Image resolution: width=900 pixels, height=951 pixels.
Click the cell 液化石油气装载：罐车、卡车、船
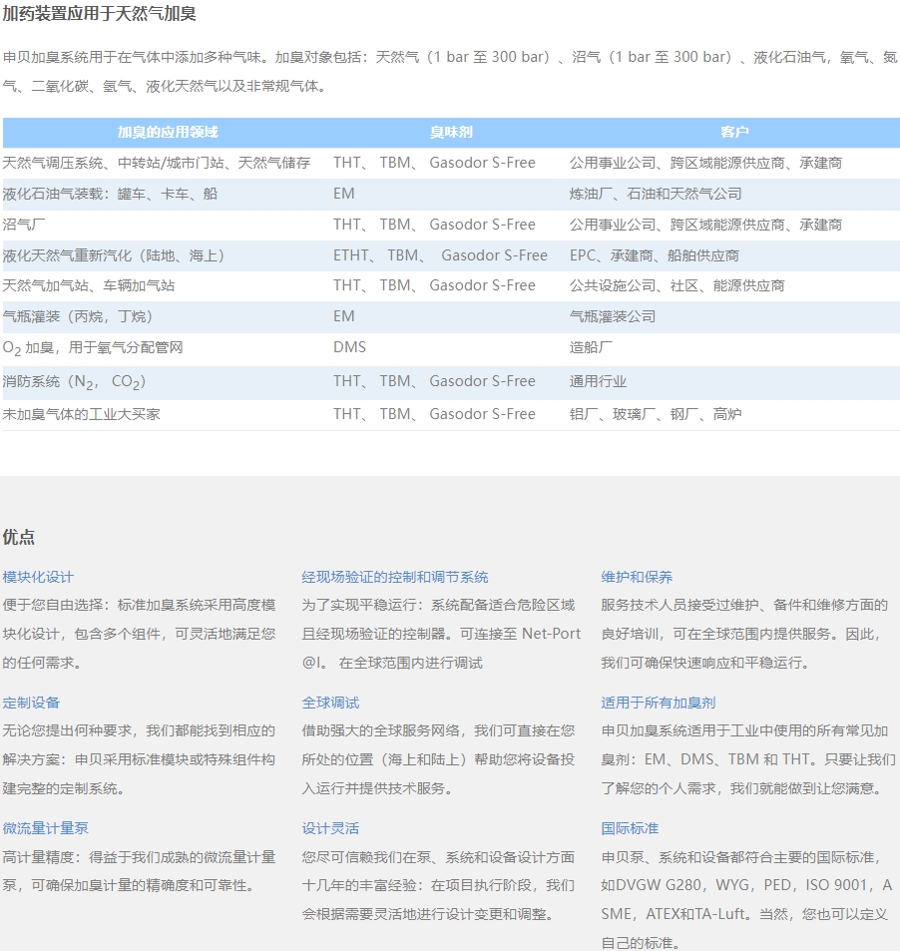pyautogui.click(x=110, y=194)
